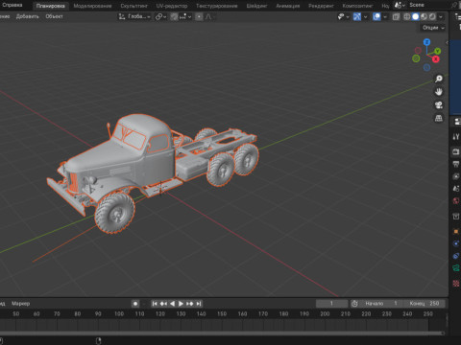Play the animation forward
461x345 pixels.
[x=181, y=304]
